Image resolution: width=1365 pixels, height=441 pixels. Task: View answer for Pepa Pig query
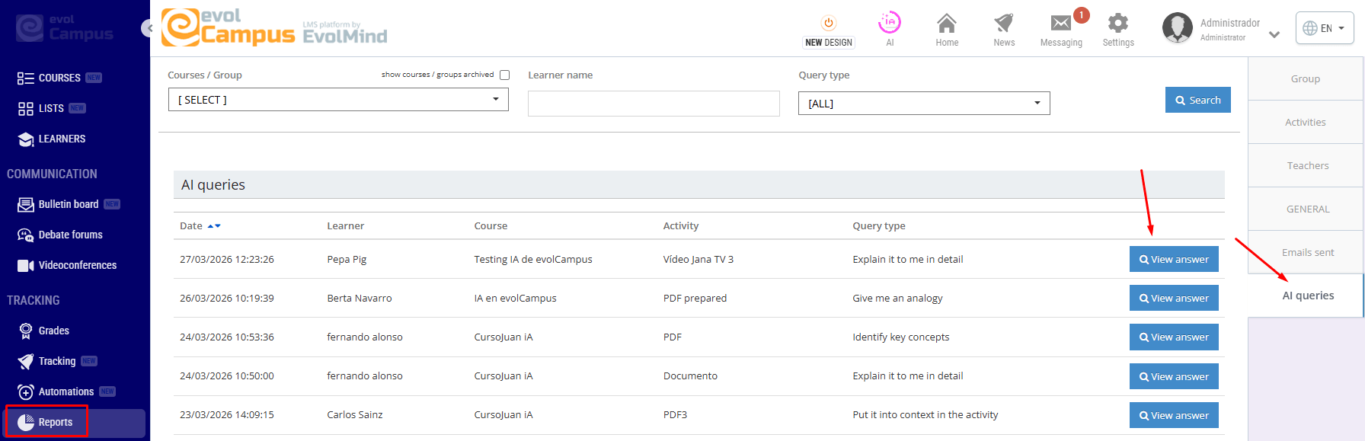(x=1174, y=259)
